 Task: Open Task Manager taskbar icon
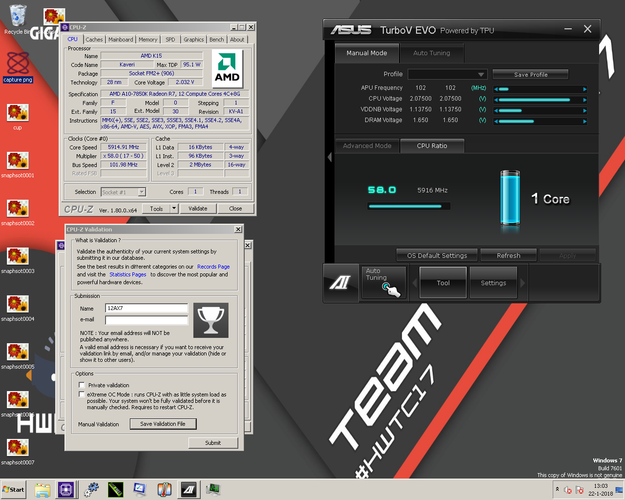pyautogui.click(x=213, y=490)
